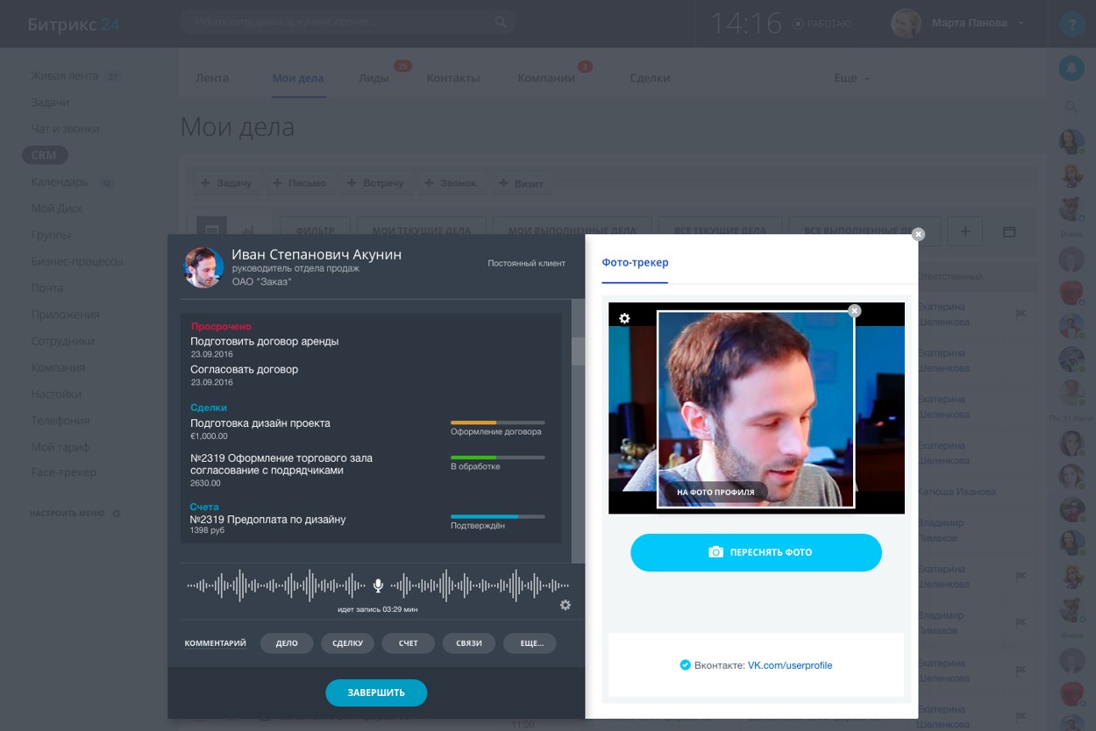This screenshot has width=1096, height=731.
Task: Open Иван Степанович Акунин's avatar
Action: click(203, 266)
